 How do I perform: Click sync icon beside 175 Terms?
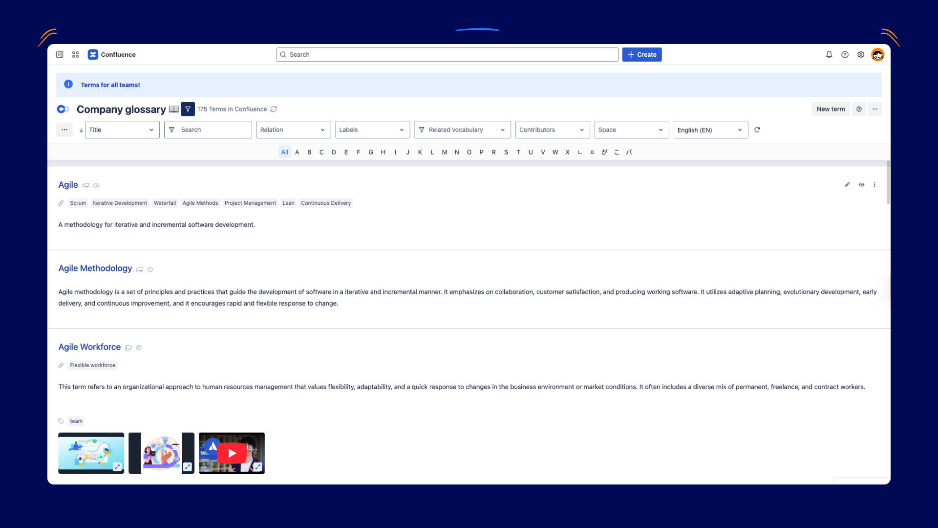coord(274,109)
